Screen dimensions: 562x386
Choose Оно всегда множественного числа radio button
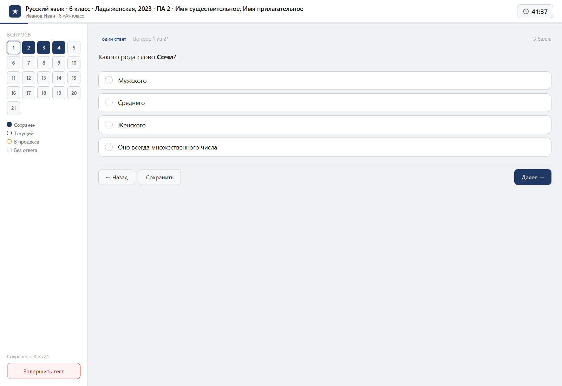109,147
